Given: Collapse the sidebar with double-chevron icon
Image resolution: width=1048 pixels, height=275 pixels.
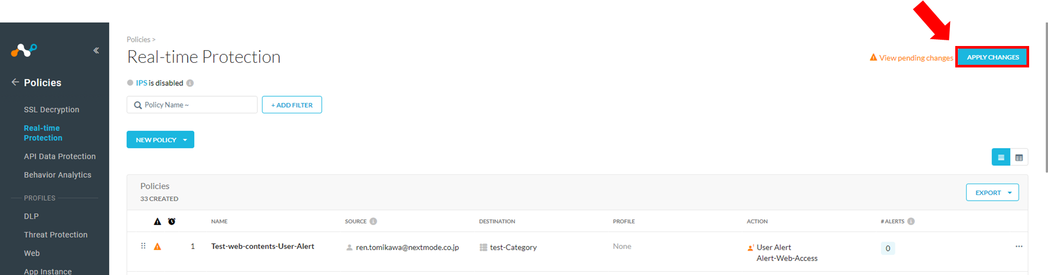Looking at the screenshot, I should tap(96, 51).
